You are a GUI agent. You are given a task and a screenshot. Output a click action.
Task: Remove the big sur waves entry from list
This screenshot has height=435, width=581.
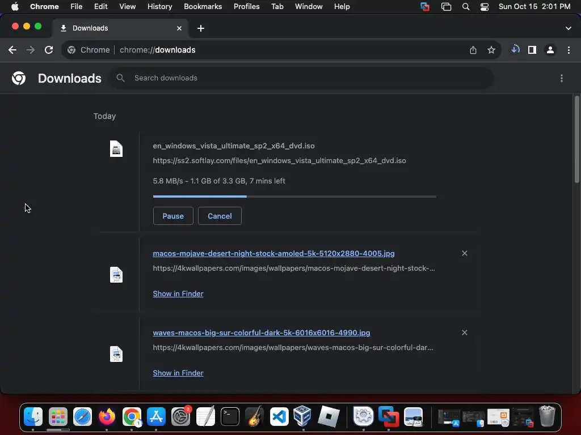pyautogui.click(x=465, y=332)
